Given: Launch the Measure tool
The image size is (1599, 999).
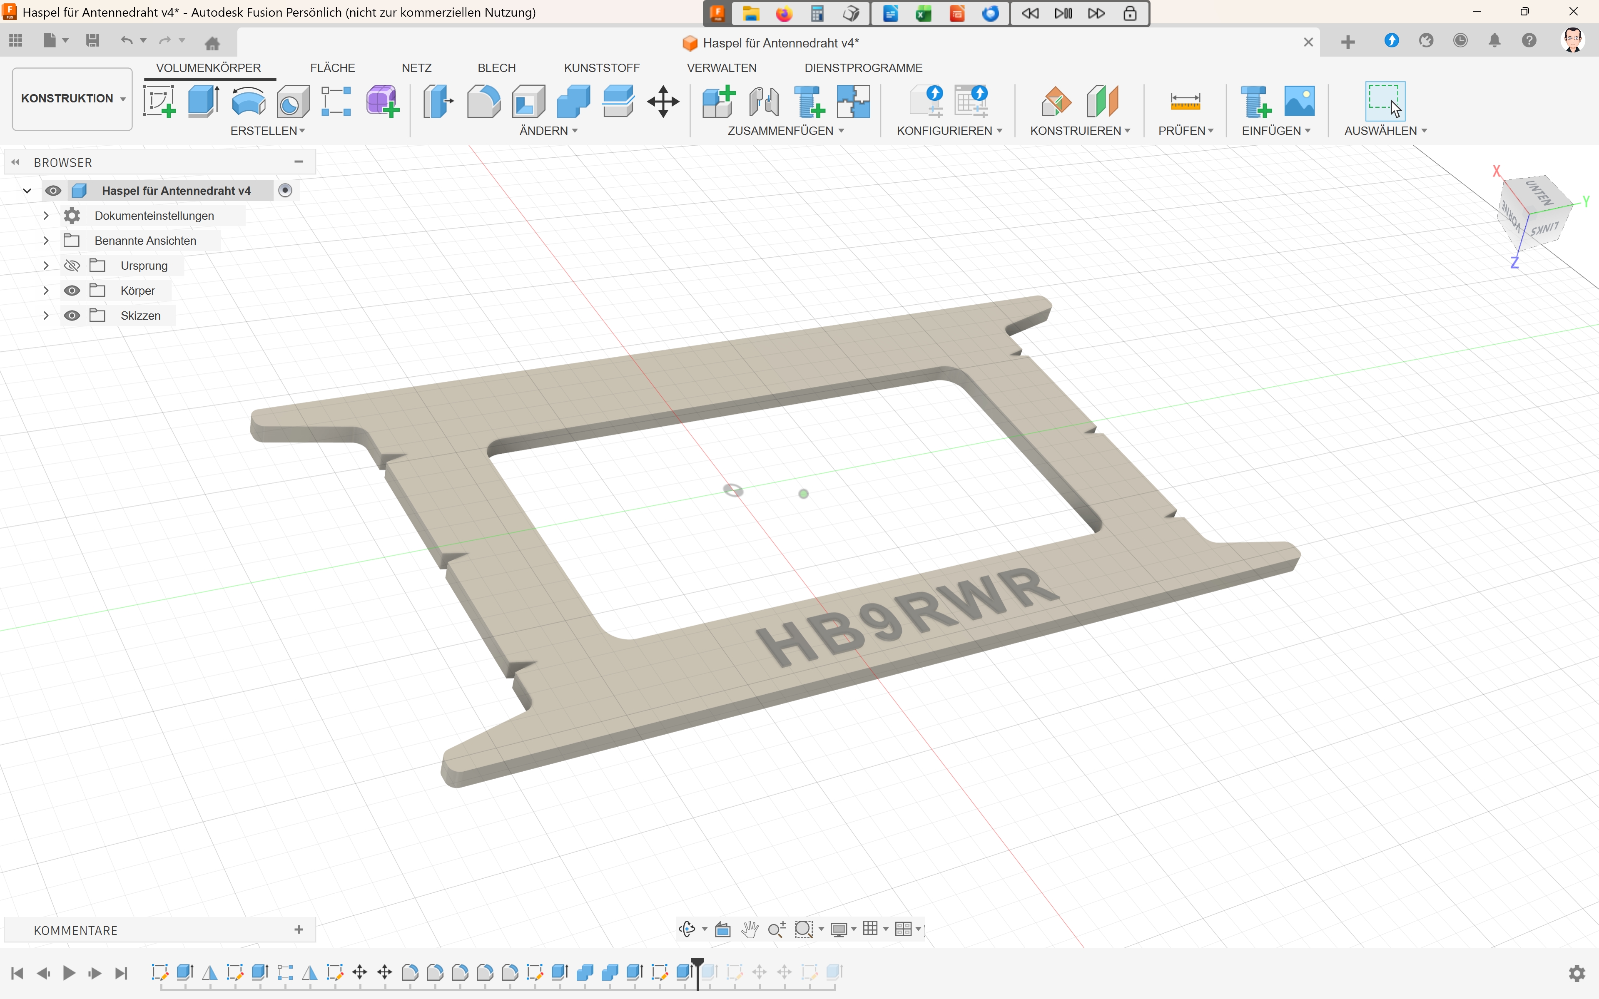Looking at the screenshot, I should point(1186,101).
